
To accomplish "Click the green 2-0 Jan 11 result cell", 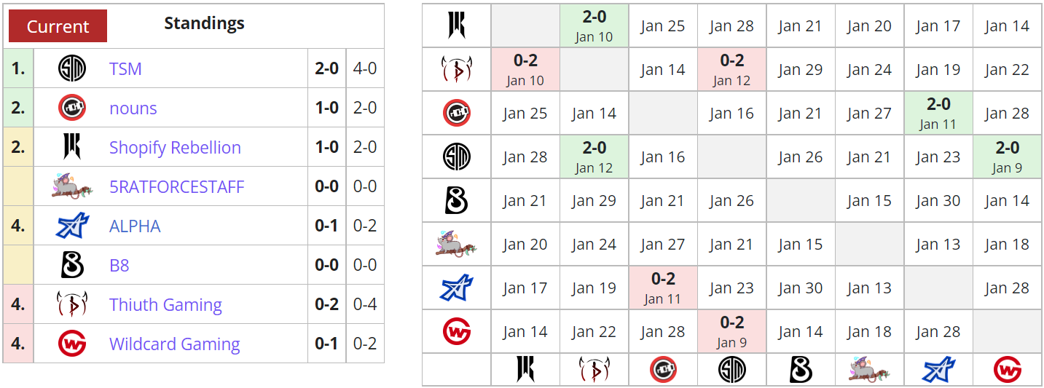I will pos(938,113).
